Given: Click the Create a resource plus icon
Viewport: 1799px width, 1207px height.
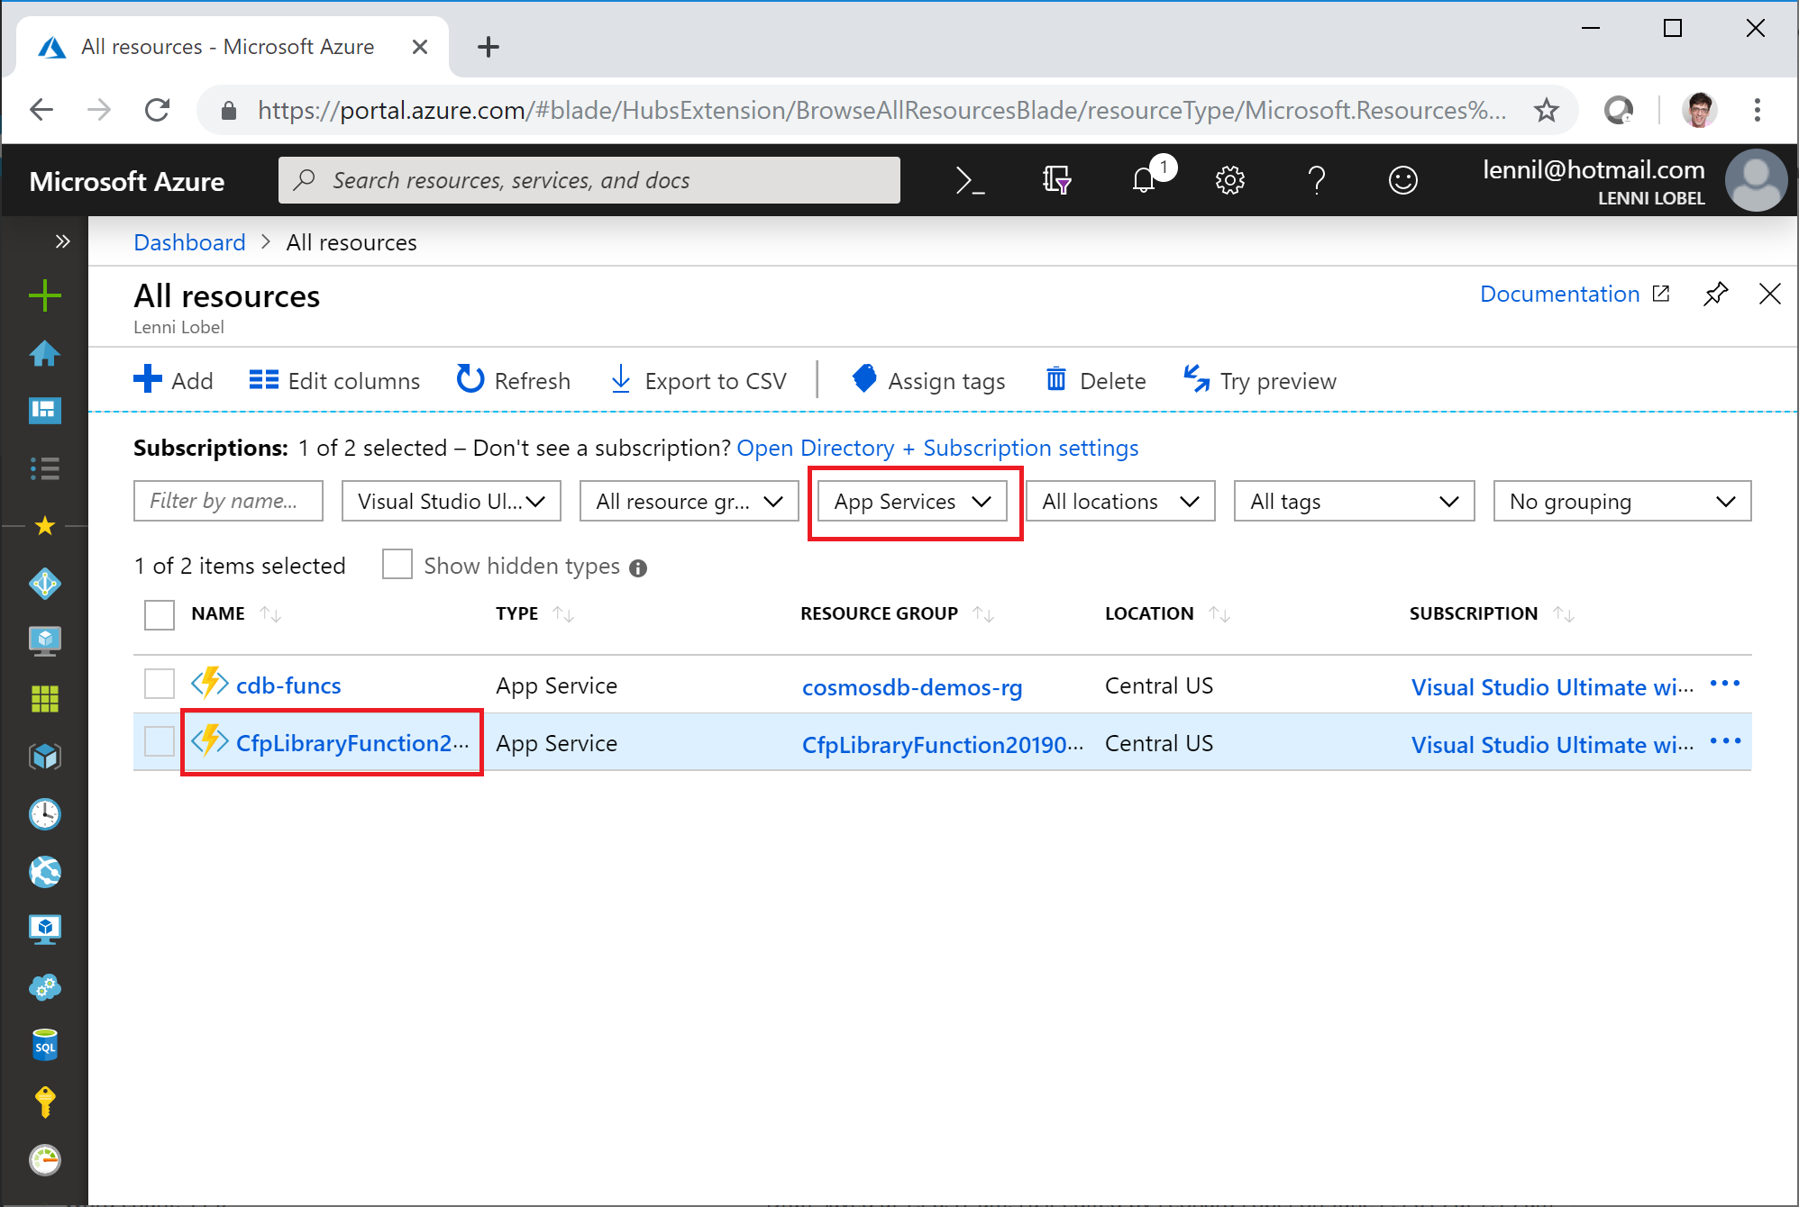Looking at the screenshot, I should pyautogui.click(x=45, y=295).
